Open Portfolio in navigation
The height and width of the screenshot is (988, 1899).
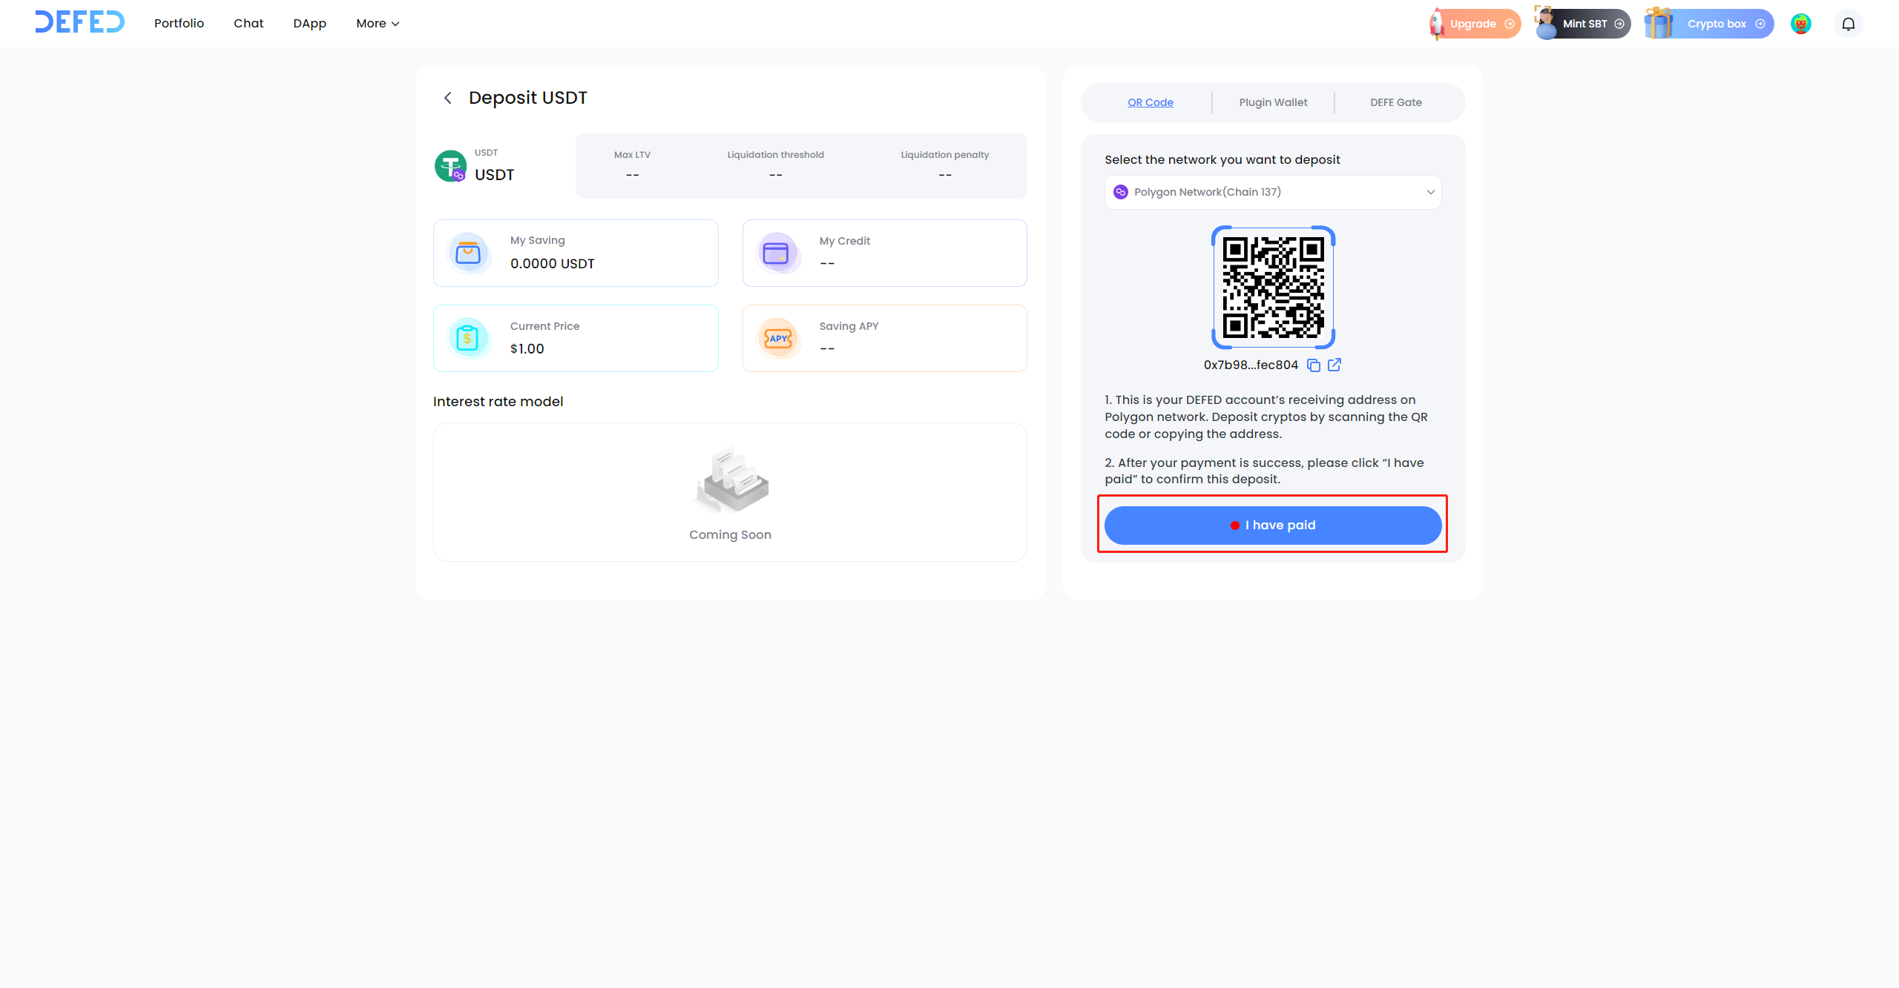[x=179, y=24]
